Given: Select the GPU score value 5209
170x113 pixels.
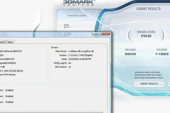Looking at the screenshot, I should (x=130, y=54).
